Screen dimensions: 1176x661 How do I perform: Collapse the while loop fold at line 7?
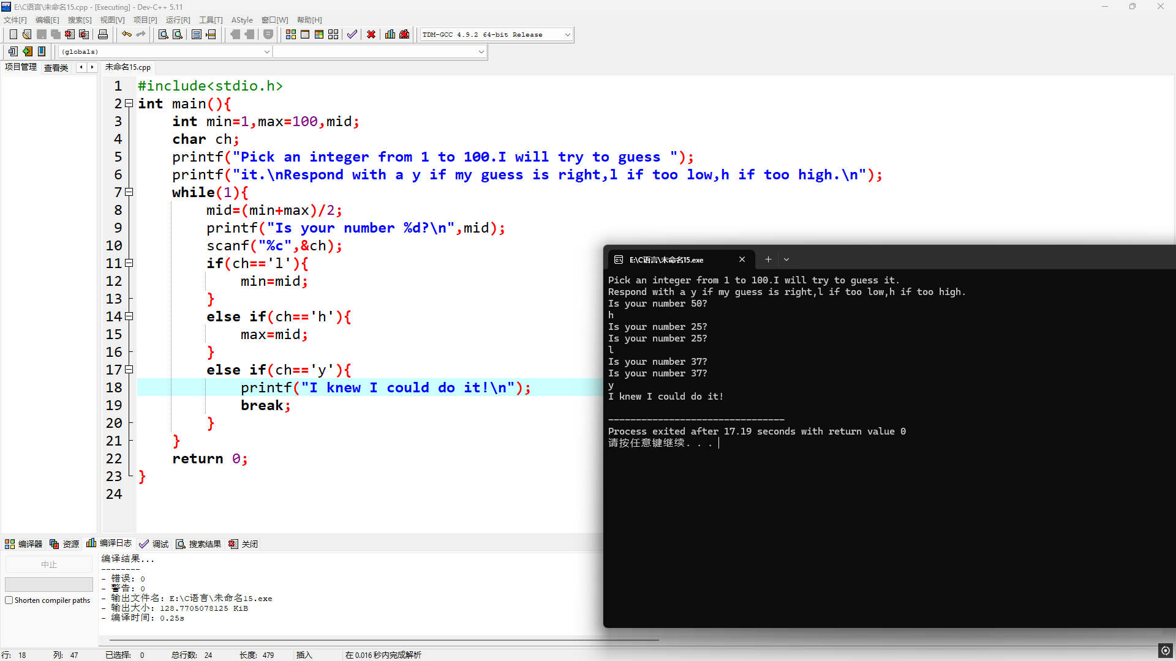click(x=129, y=192)
